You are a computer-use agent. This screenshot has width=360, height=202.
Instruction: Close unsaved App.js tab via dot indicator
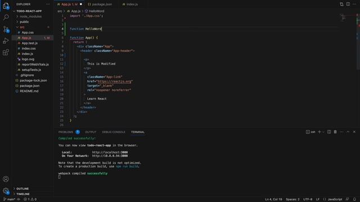tap(81, 4)
